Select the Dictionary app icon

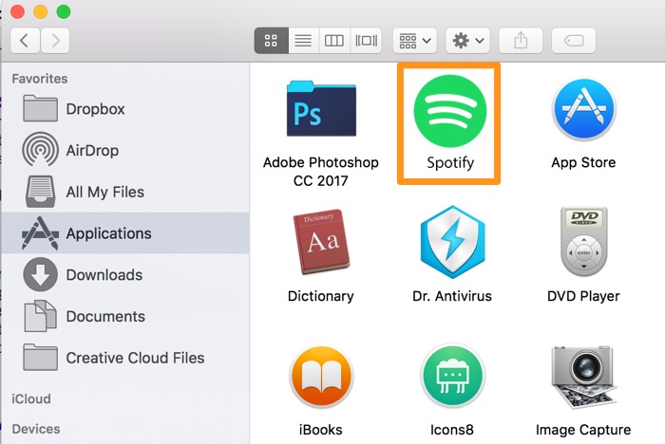pyautogui.click(x=321, y=242)
